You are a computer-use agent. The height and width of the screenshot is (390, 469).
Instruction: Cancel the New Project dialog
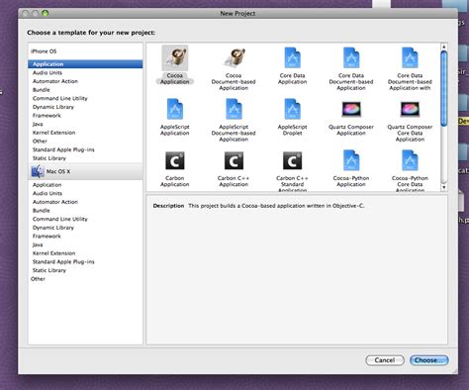click(385, 360)
